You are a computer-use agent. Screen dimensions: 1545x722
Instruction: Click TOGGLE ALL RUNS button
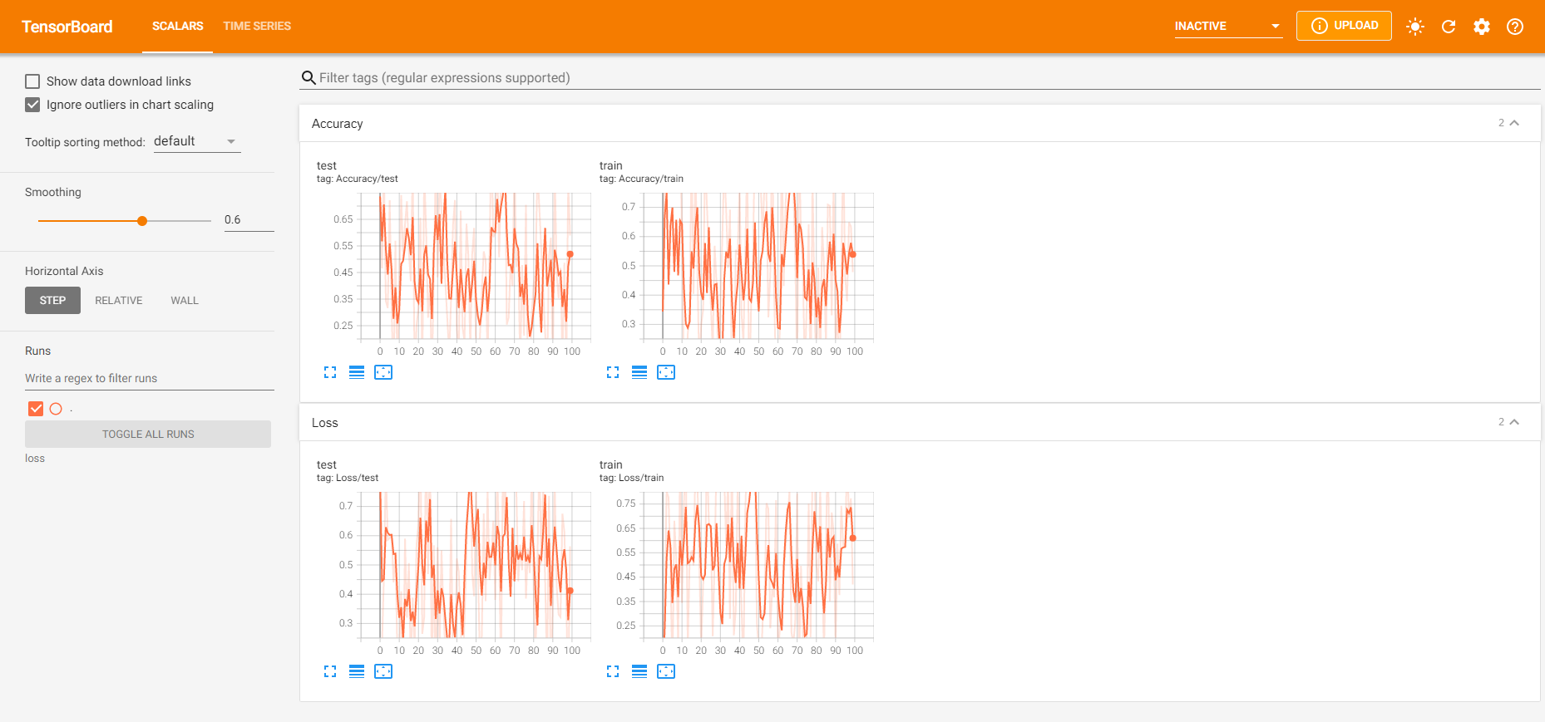pos(148,435)
